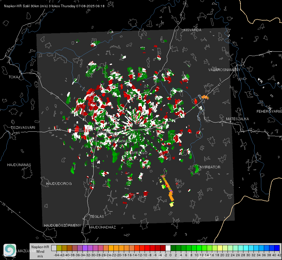
Task: Pick the orange swatch between -24 and -22
Action: click(111, 248)
